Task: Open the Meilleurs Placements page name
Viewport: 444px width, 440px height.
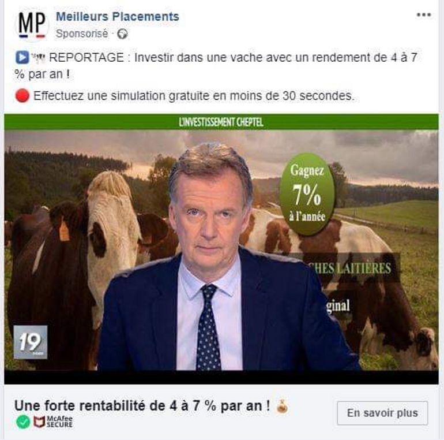Action: tap(118, 16)
